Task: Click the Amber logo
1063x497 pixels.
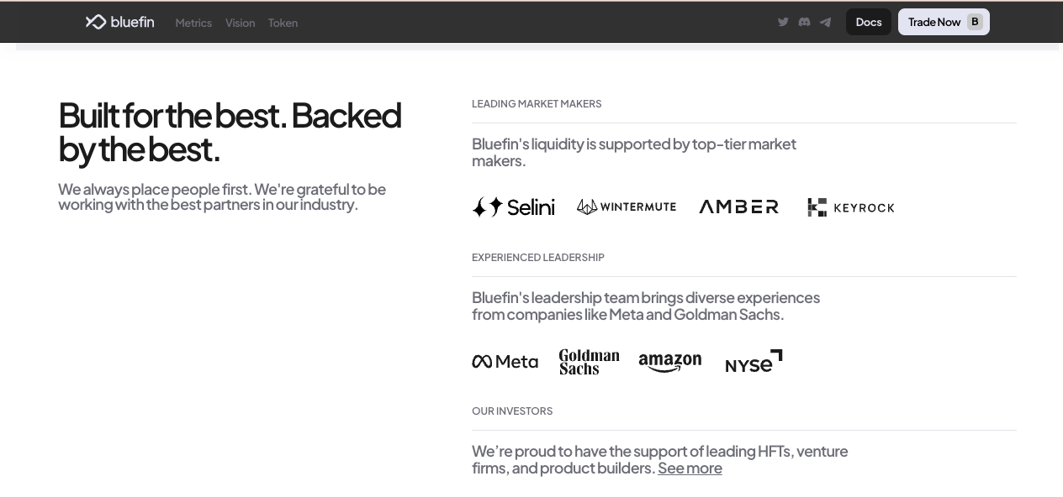Action: [739, 207]
